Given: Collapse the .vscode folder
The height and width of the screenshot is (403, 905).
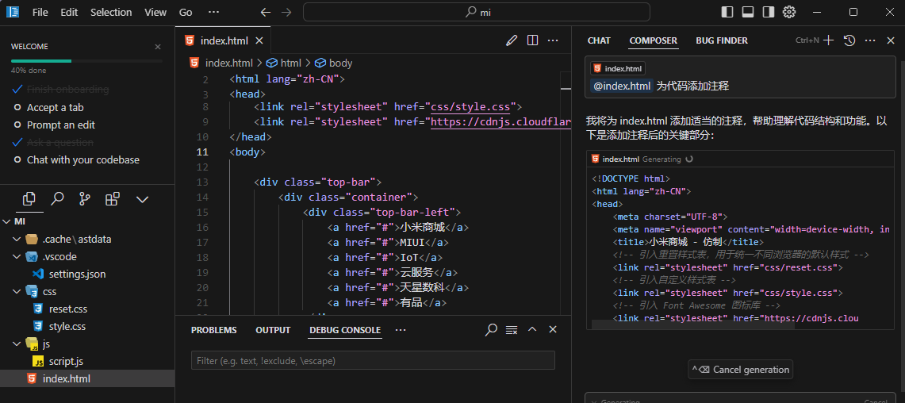Looking at the screenshot, I should [17, 256].
